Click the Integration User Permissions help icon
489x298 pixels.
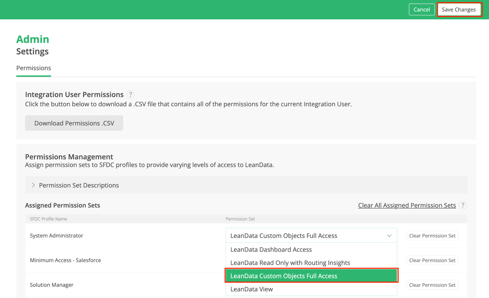[131, 94]
